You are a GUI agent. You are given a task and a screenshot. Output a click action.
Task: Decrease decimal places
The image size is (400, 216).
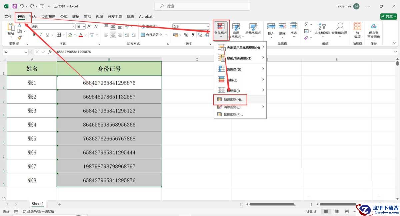[207, 35]
